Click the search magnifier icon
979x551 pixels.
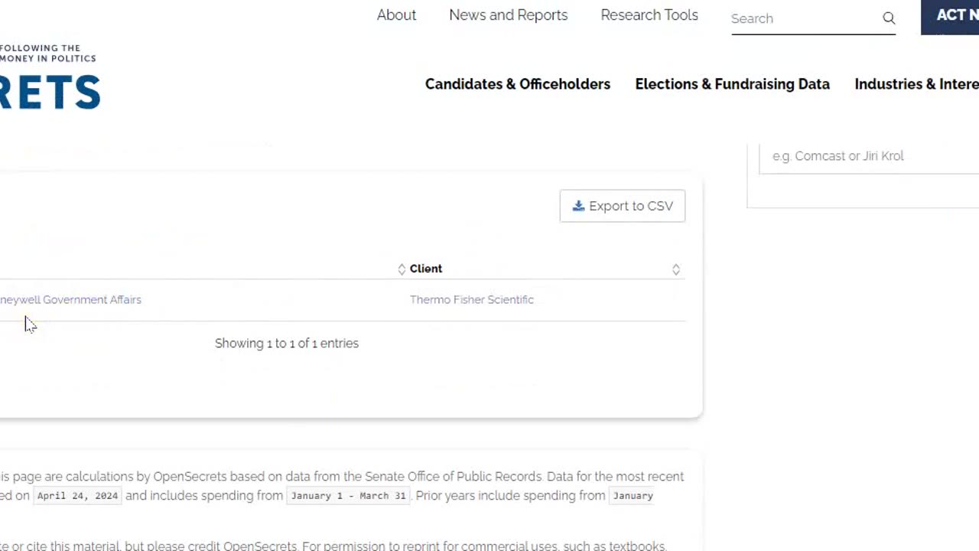[889, 18]
